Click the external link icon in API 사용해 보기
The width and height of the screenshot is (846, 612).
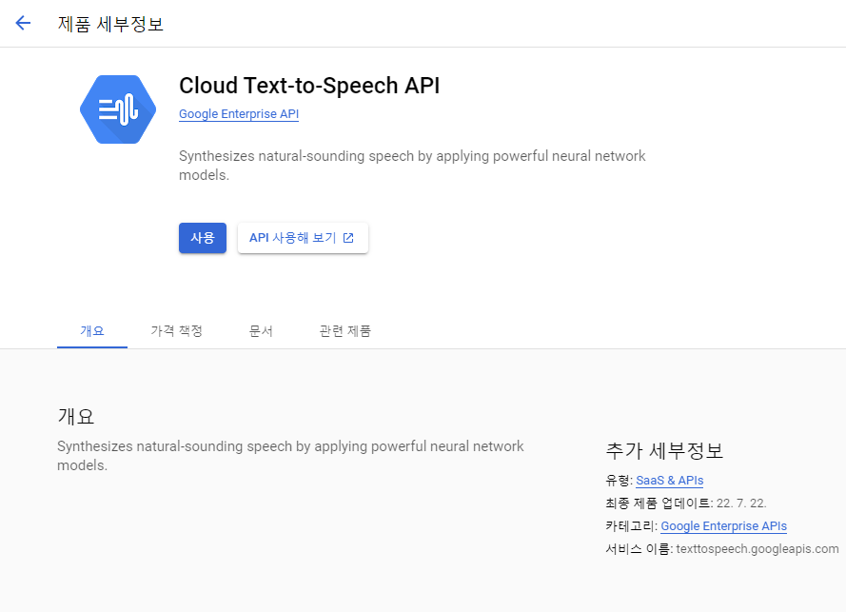pyautogui.click(x=348, y=238)
